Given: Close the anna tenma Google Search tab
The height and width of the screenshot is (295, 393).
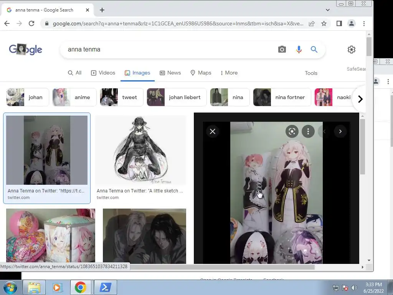Looking at the screenshot, I should point(87,10).
